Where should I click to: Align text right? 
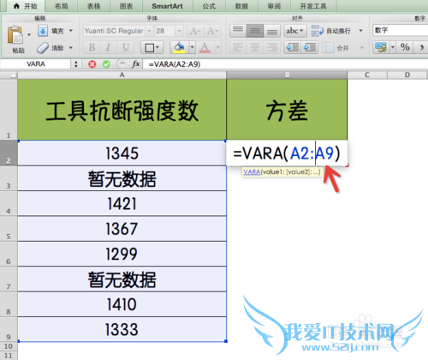click(271, 47)
